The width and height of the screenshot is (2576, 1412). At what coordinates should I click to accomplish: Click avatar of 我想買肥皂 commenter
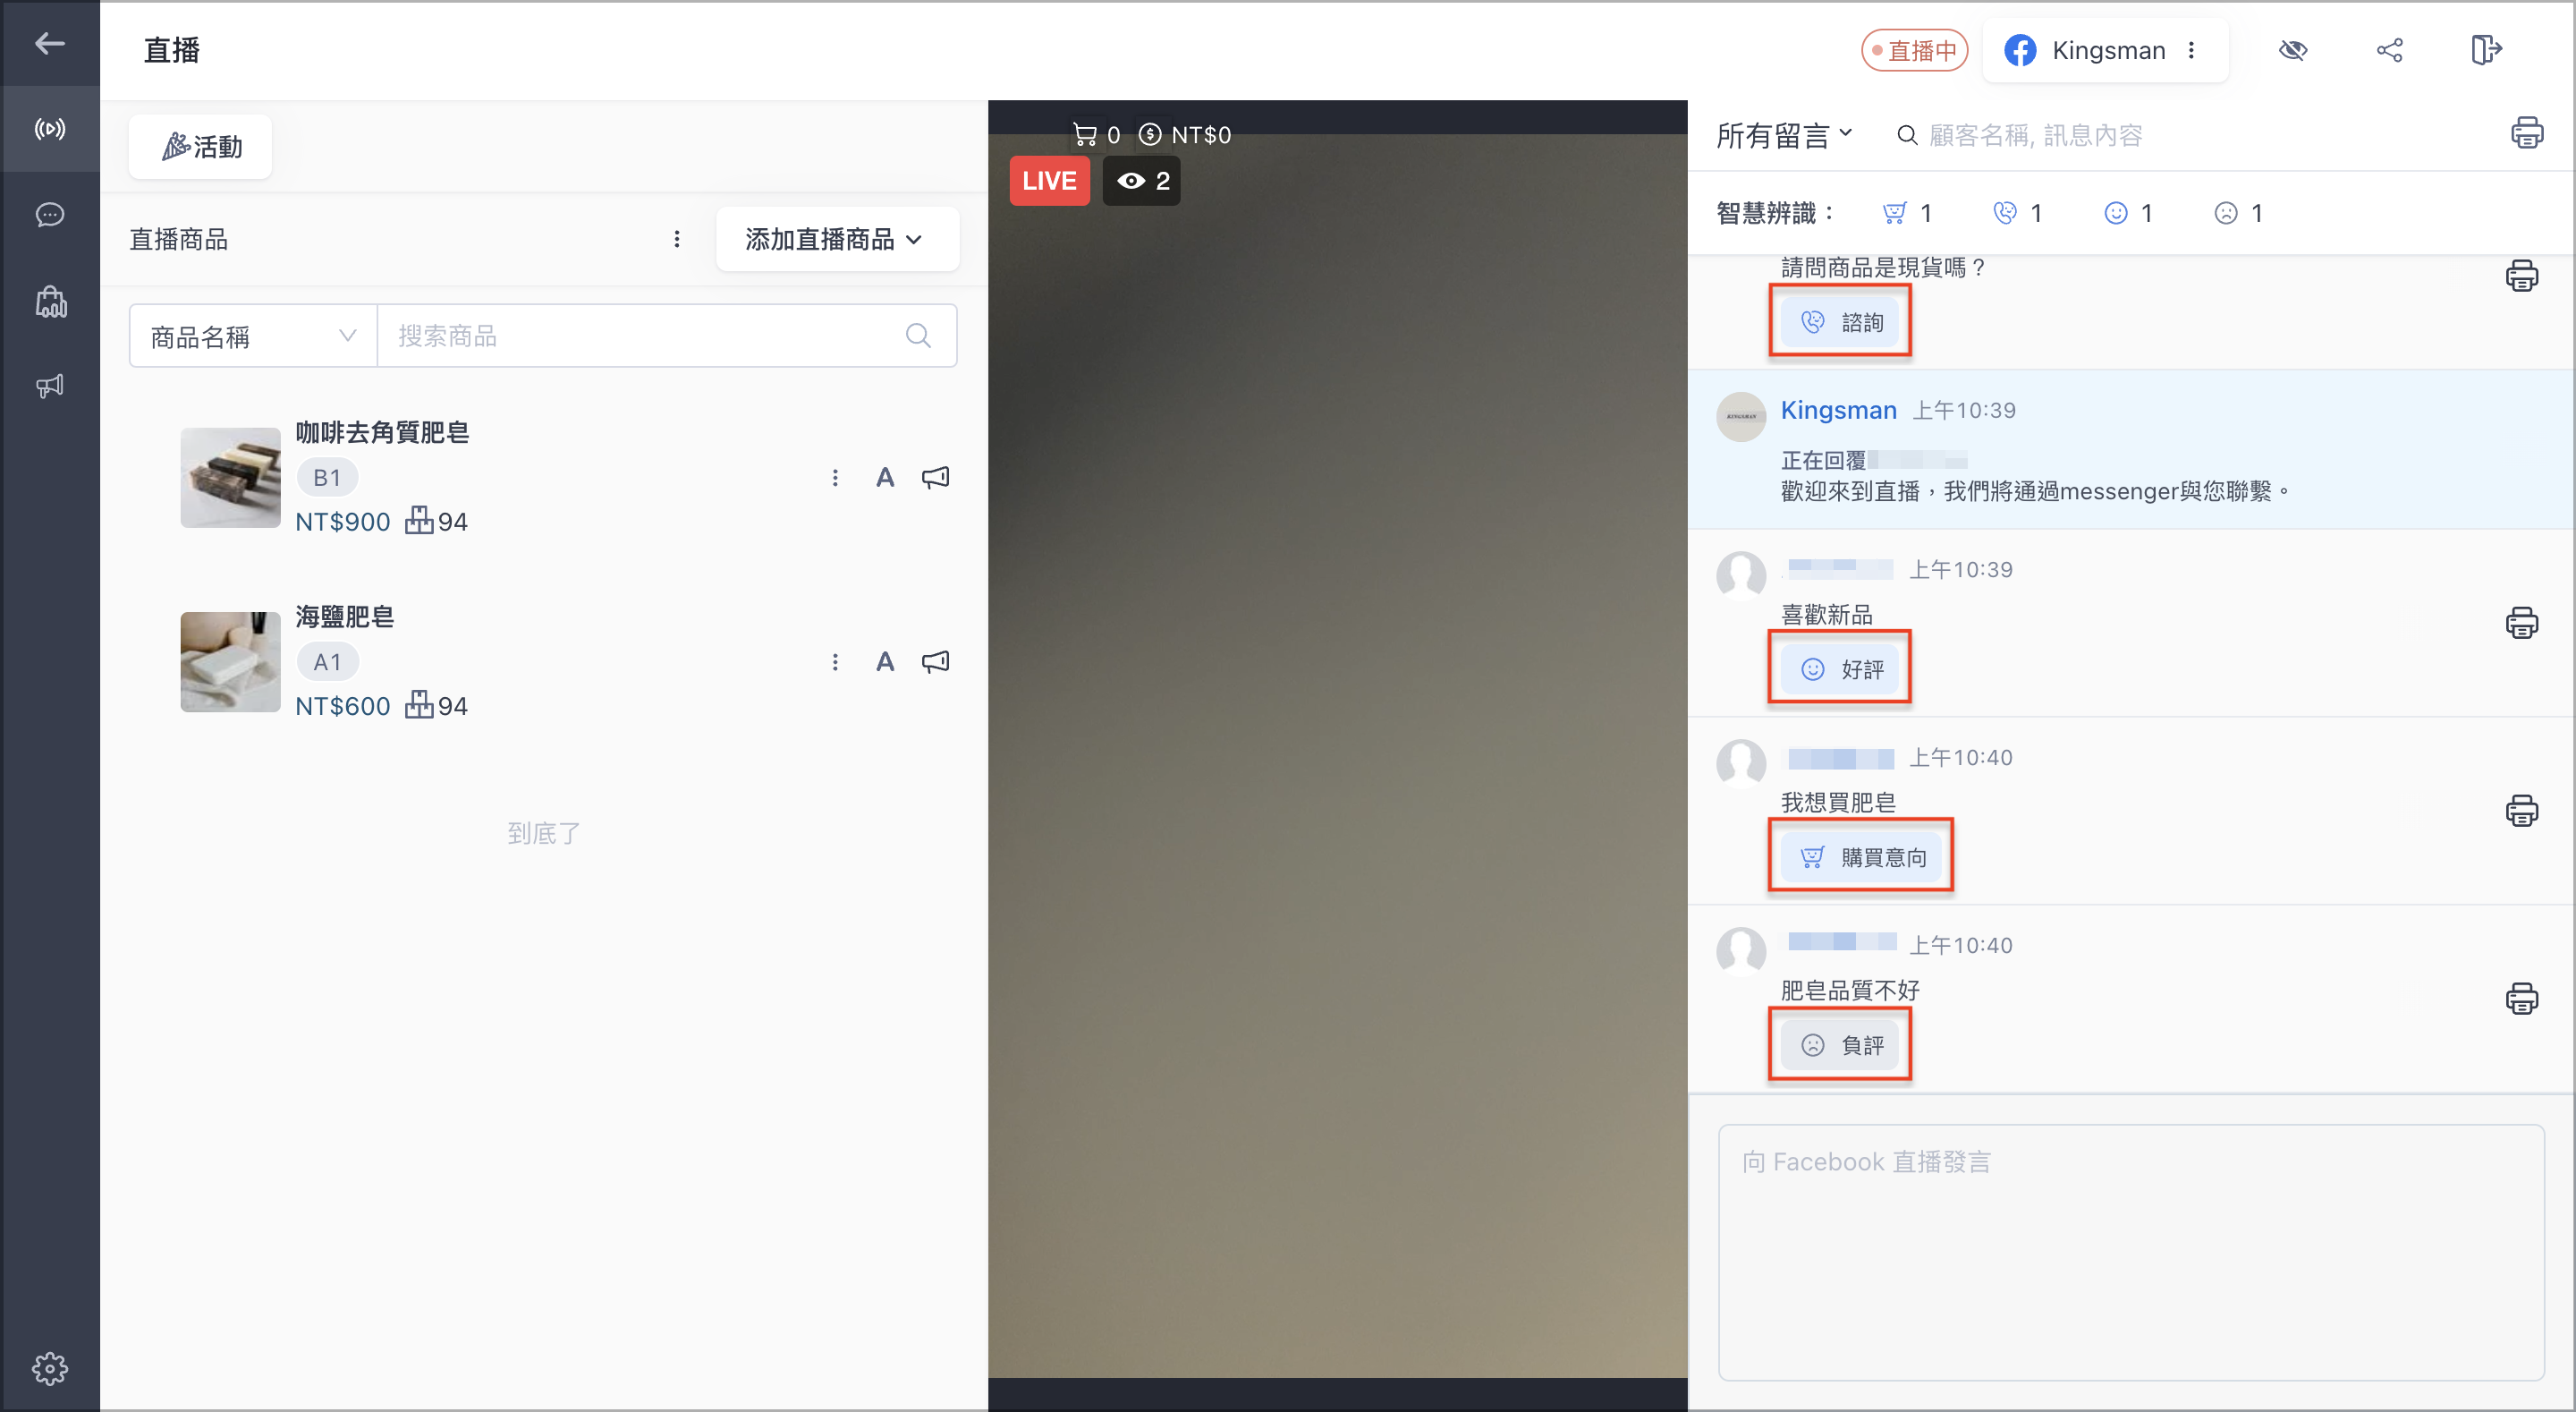point(1741,763)
